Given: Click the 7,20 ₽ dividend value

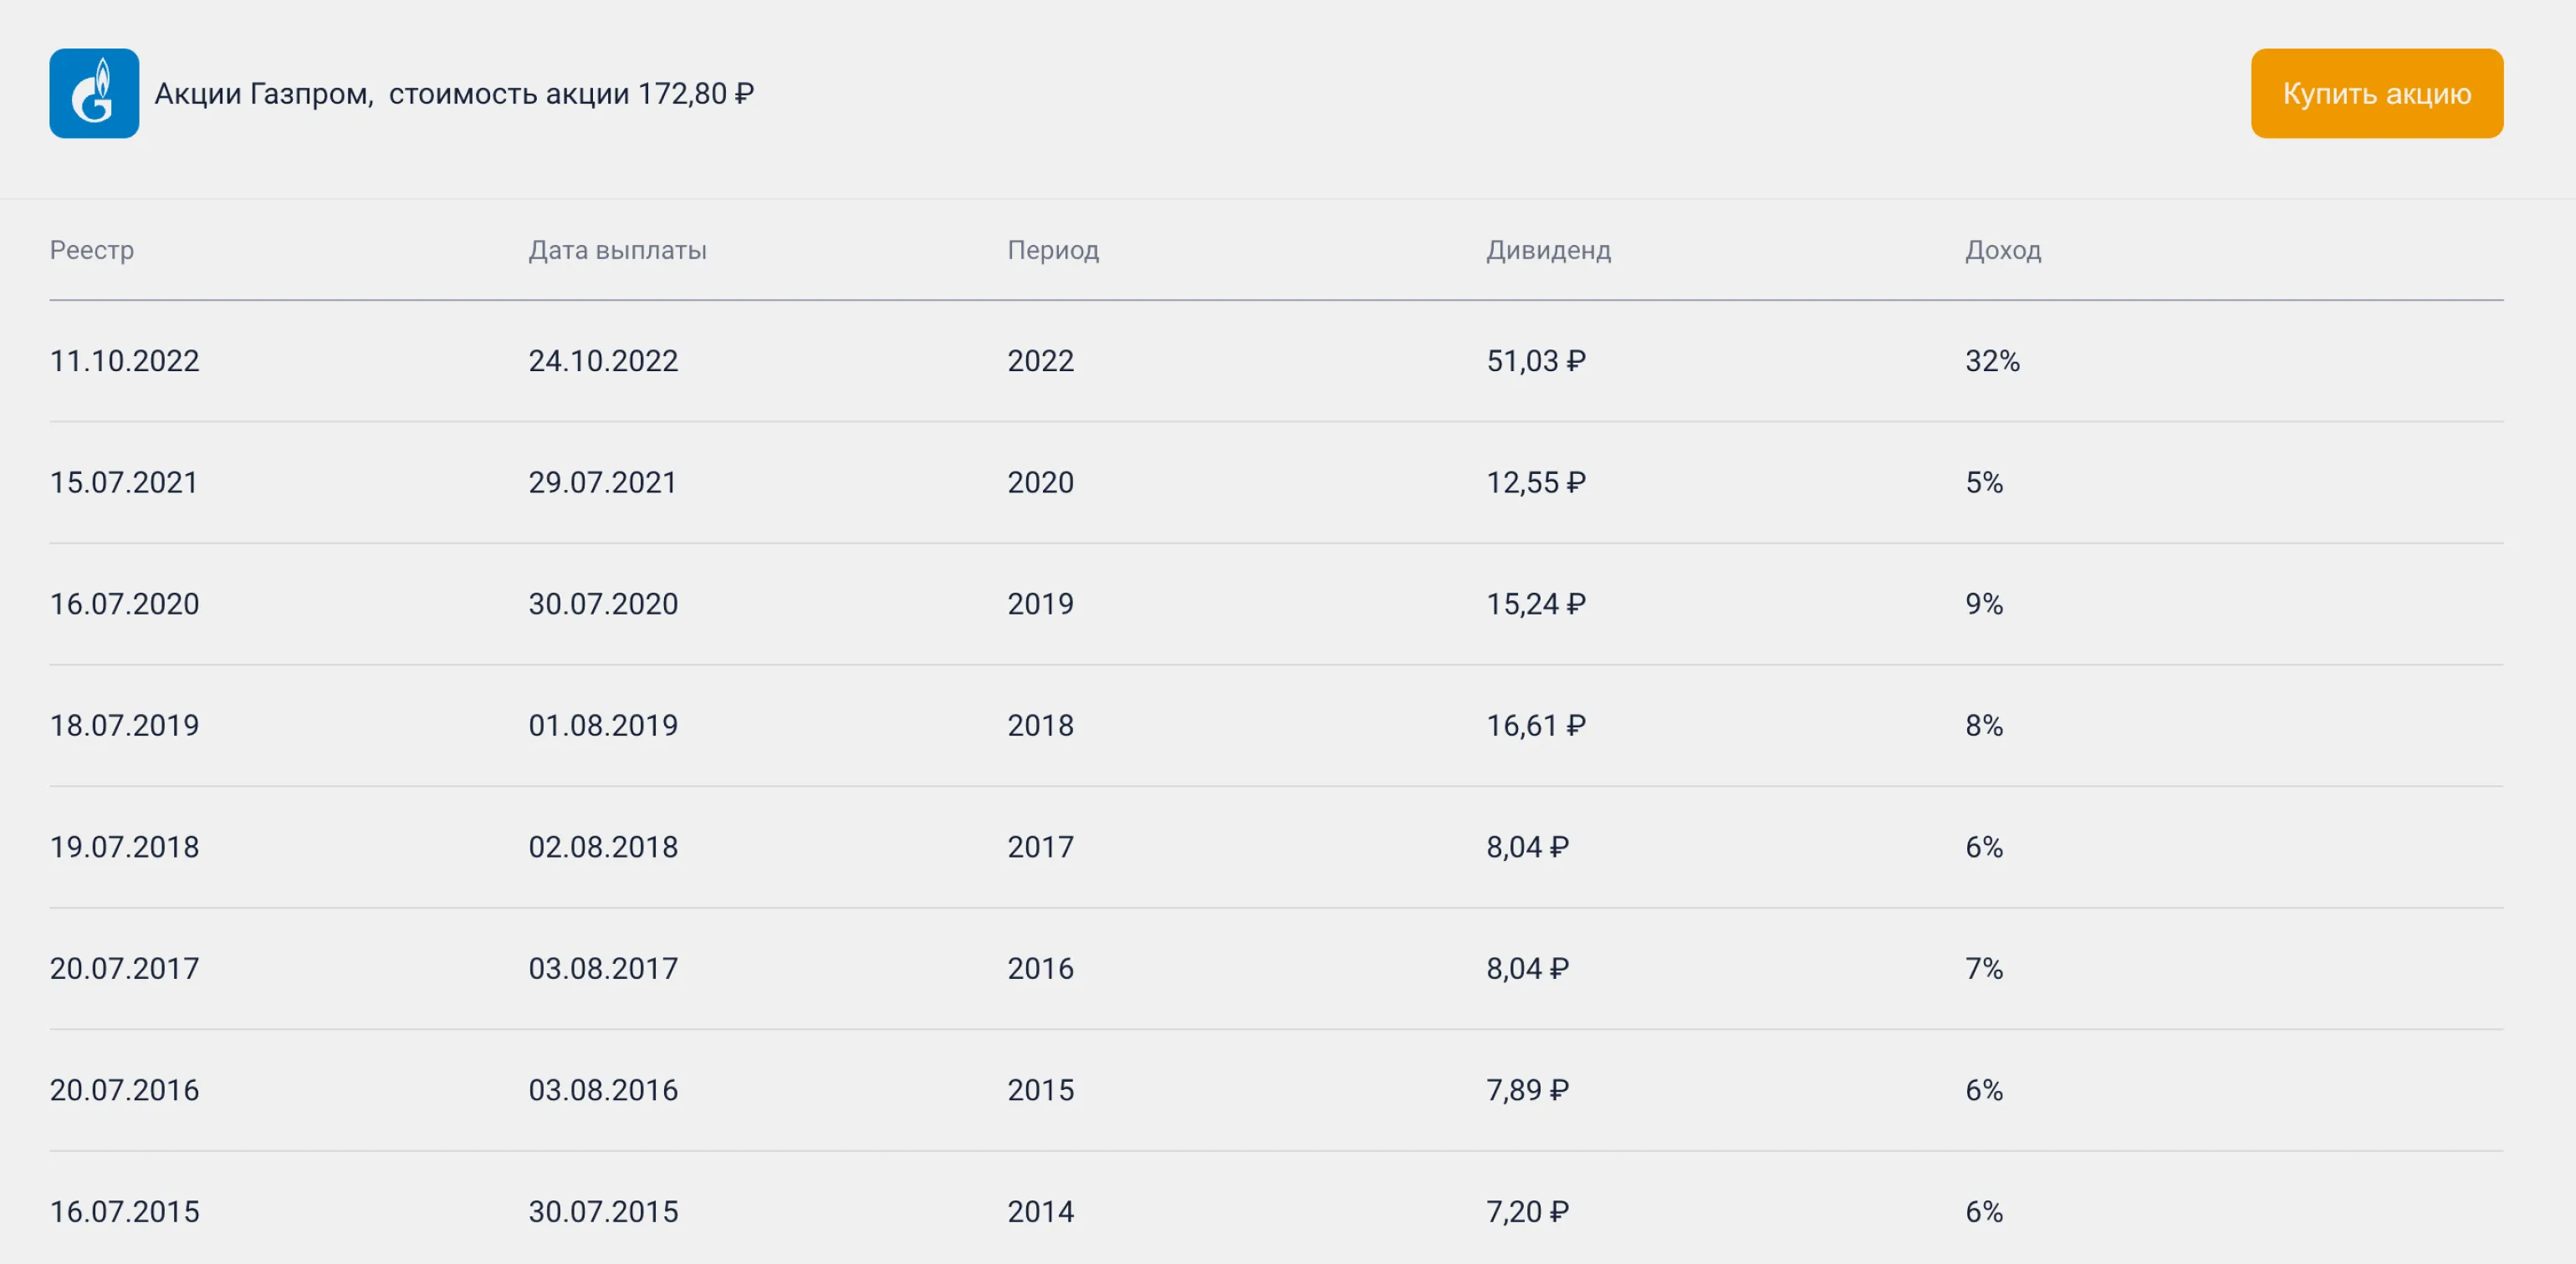Looking at the screenshot, I should (1527, 1212).
